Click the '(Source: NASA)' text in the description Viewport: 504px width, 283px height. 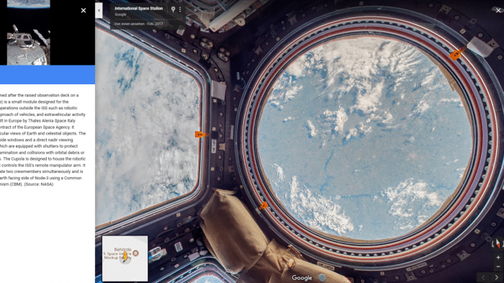click(39, 184)
